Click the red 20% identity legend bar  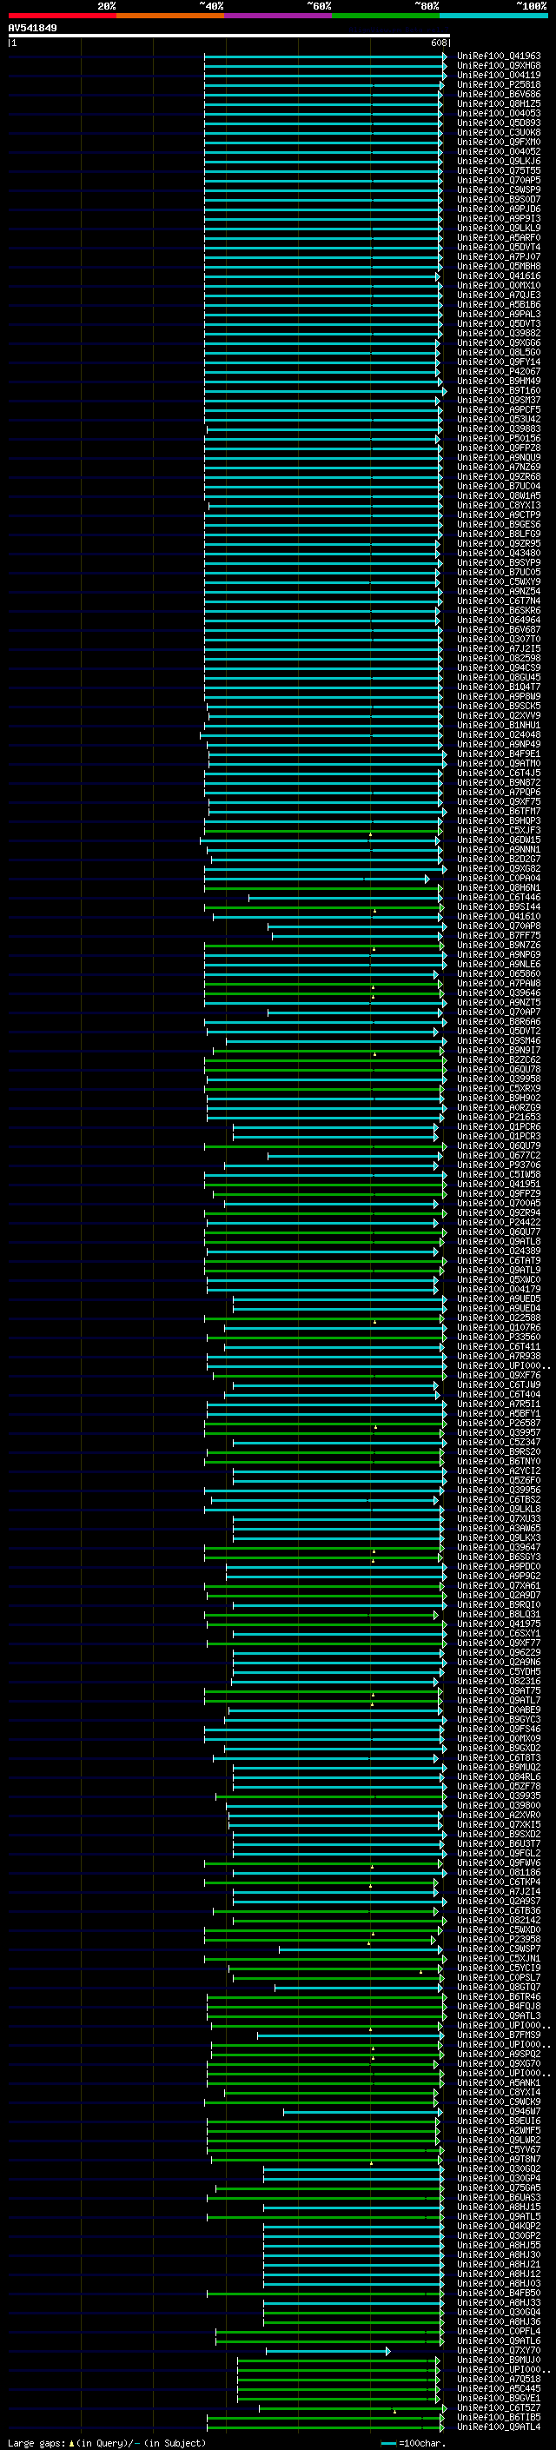click(x=62, y=16)
